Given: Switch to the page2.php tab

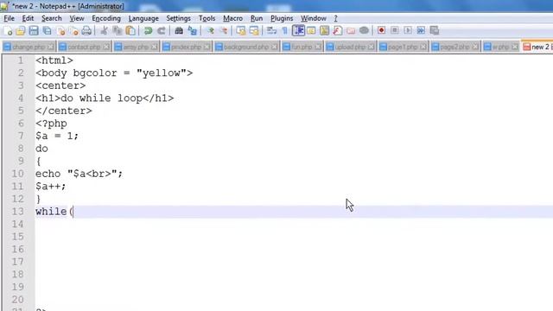Looking at the screenshot, I should coord(454,47).
